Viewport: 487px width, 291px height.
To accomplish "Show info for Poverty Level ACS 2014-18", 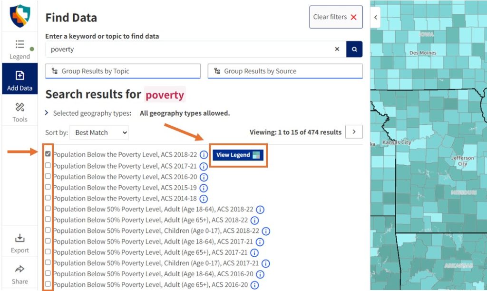I will [x=204, y=199].
